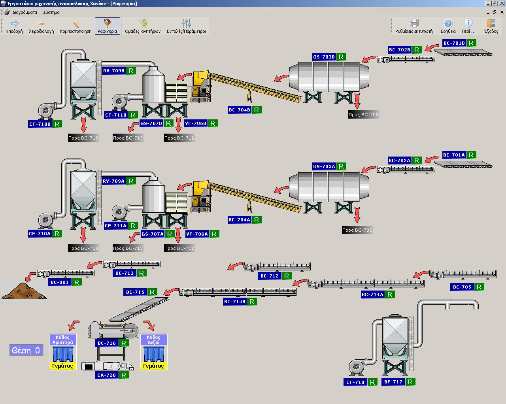Click the RV-709A valve label
This screenshot has height=404, width=506.
point(113,181)
